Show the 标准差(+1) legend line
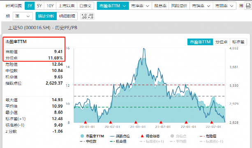Screen dimensions: 252x148 point(152,141)
